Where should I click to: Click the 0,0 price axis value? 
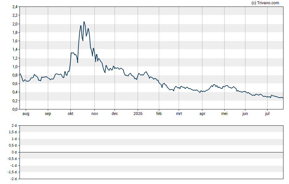click(x=15, y=109)
